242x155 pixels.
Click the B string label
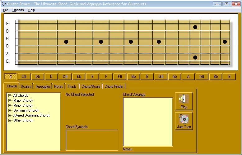pyautogui.click(x=7, y=31)
